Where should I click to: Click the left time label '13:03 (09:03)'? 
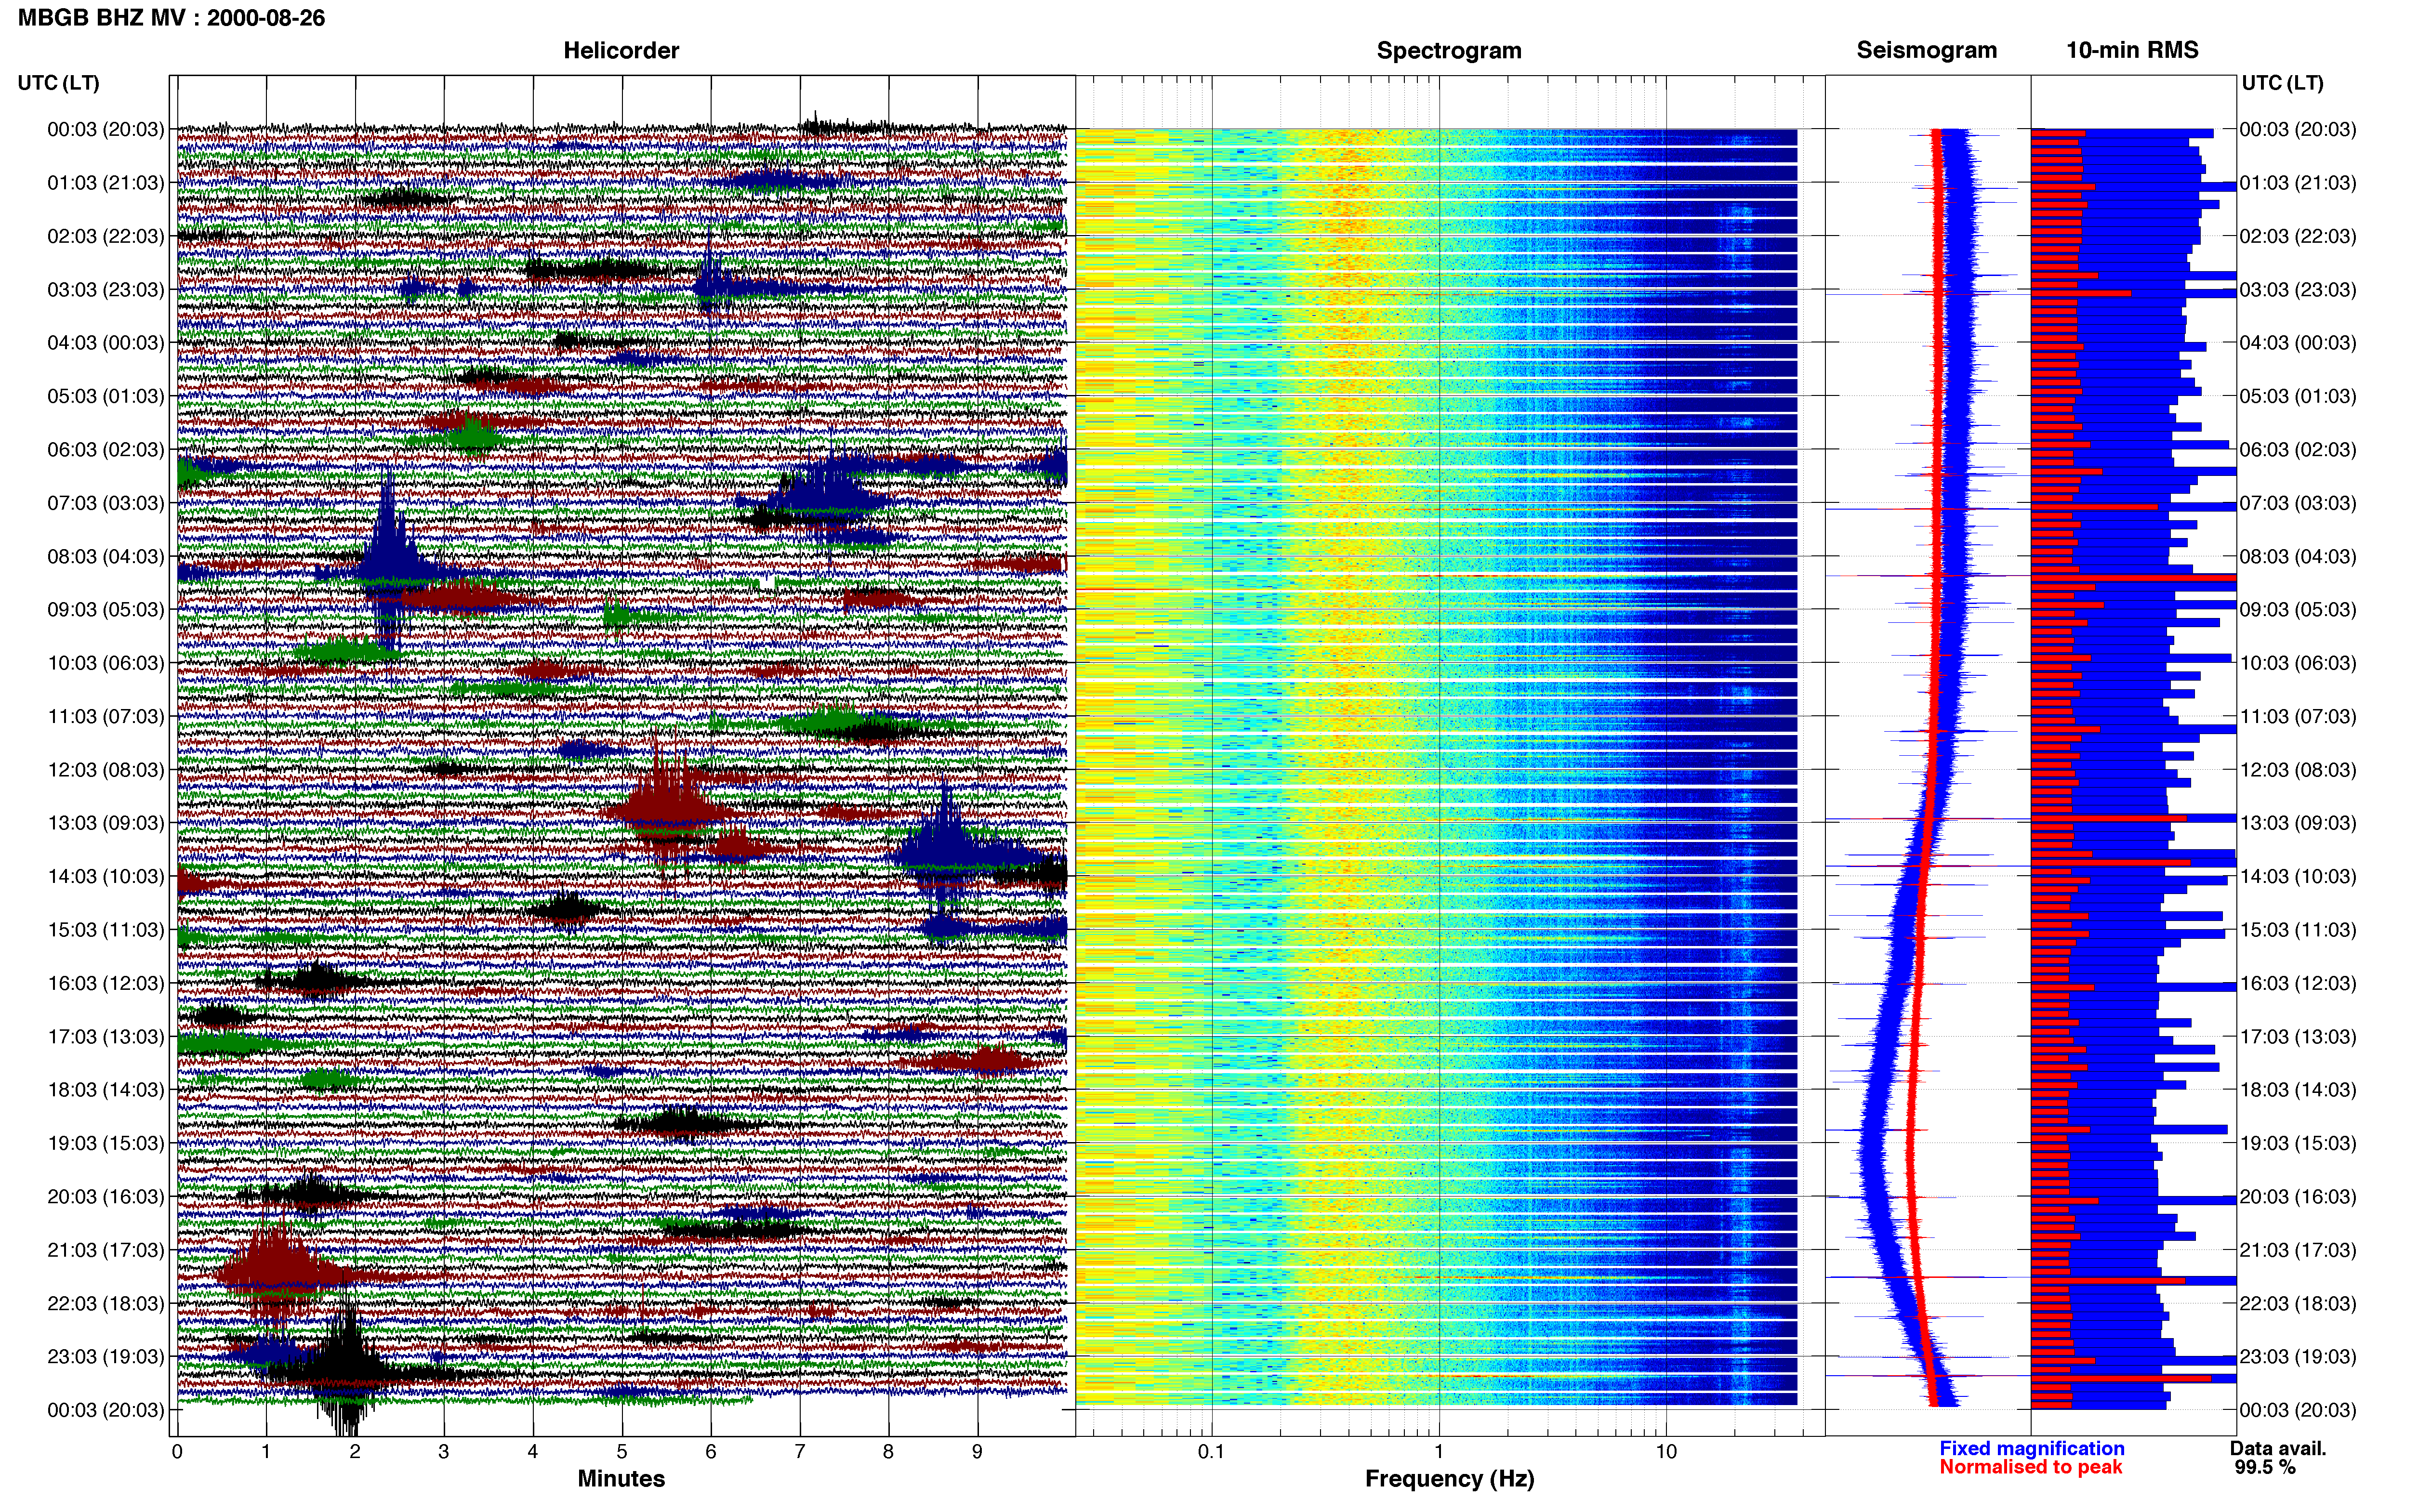(105, 823)
